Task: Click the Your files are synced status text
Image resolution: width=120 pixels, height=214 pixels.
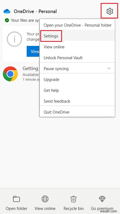Action: 25,20
